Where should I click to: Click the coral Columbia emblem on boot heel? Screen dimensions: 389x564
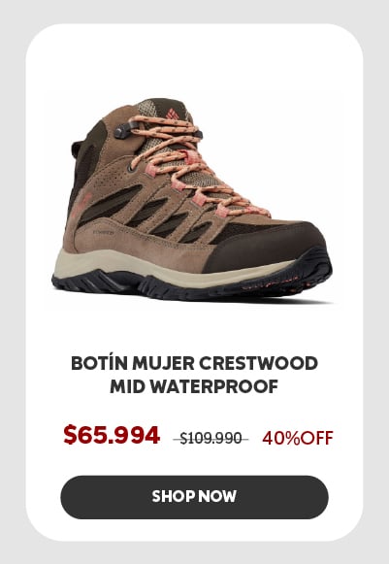click(x=81, y=205)
